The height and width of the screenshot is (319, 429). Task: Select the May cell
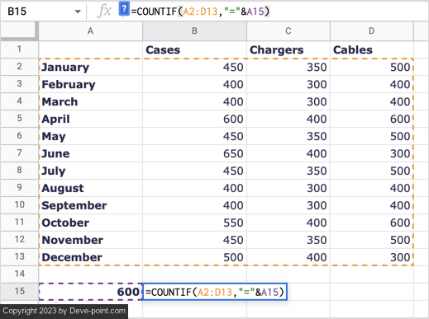tap(90, 136)
